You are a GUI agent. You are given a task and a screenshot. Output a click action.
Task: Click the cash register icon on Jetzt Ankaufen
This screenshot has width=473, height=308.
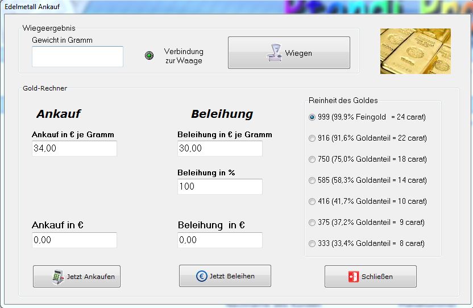click(57, 276)
